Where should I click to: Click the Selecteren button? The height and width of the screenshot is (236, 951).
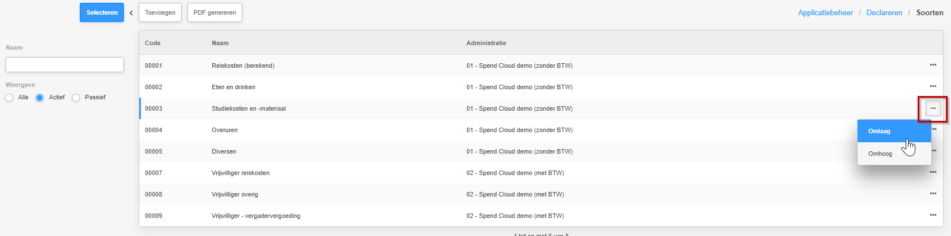pos(102,12)
